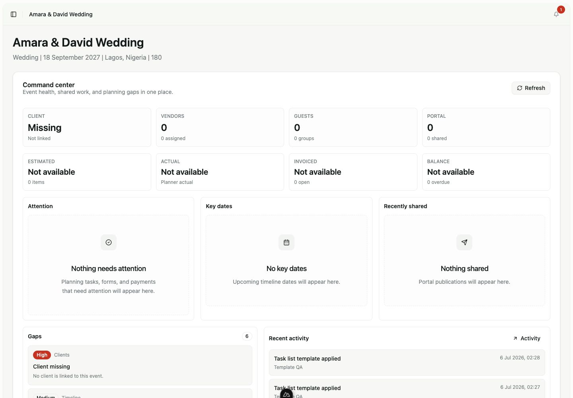
Task: Click the Refresh button
Action: [531, 88]
